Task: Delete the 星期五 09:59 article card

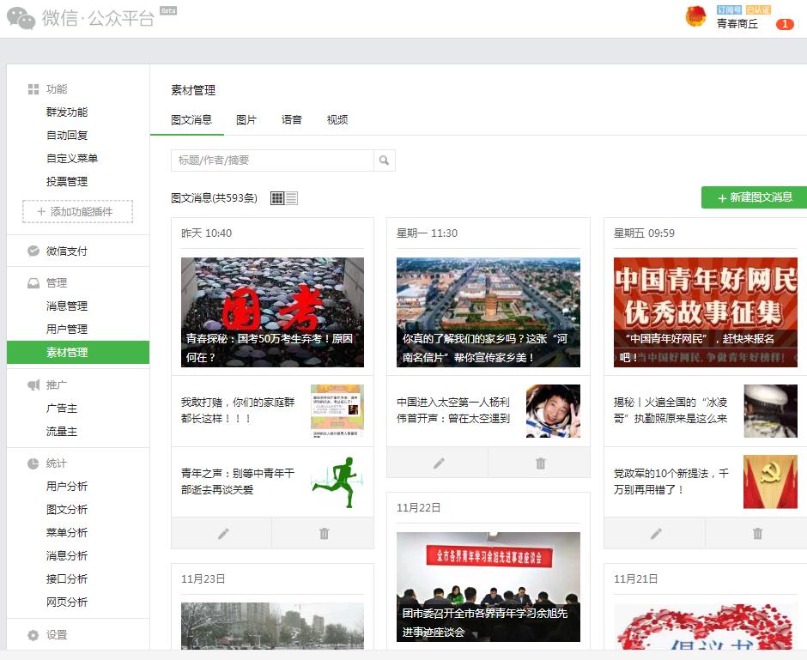Action: 757,533
